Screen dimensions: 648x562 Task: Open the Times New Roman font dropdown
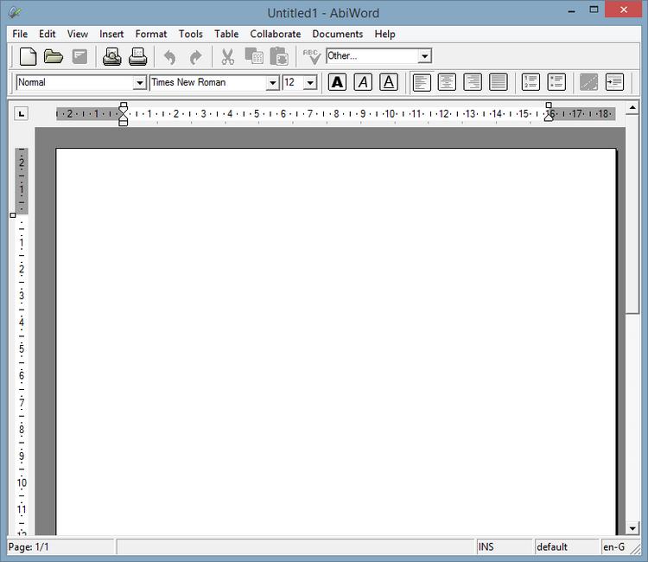(272, 83)
